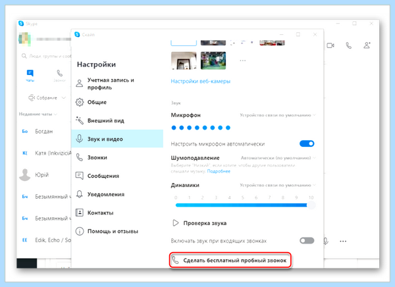Image resolution: width=395 pixels, height=287 pixels.
Task: Select the room photo background thumbnail
Action: (x=184, y=61)
